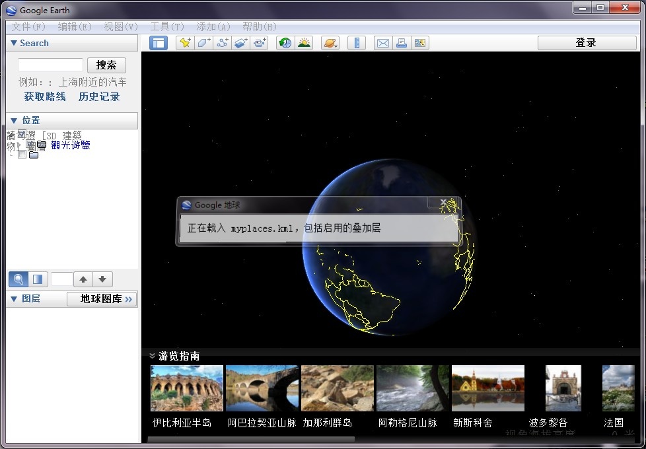Enable the 觀光遊覽 layer checkbox
The image size is (646, 449).
pyautogui.click(x=23, y=146)
